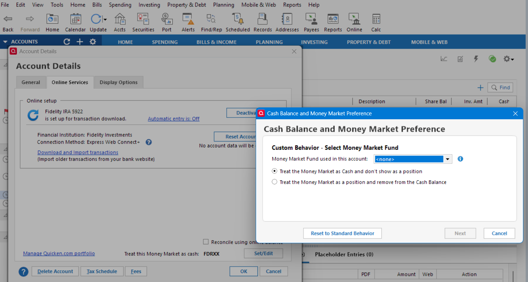Viewport: 528px width, 282px height.
Task: Click OK in Account Details
Action: coord(244,271)
